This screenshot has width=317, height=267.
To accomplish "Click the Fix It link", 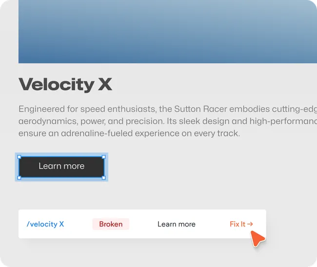I will (238, 224).
